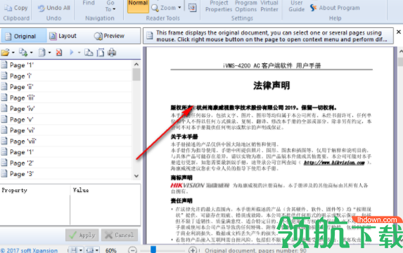Open the hikvision.com link in document

334,163
